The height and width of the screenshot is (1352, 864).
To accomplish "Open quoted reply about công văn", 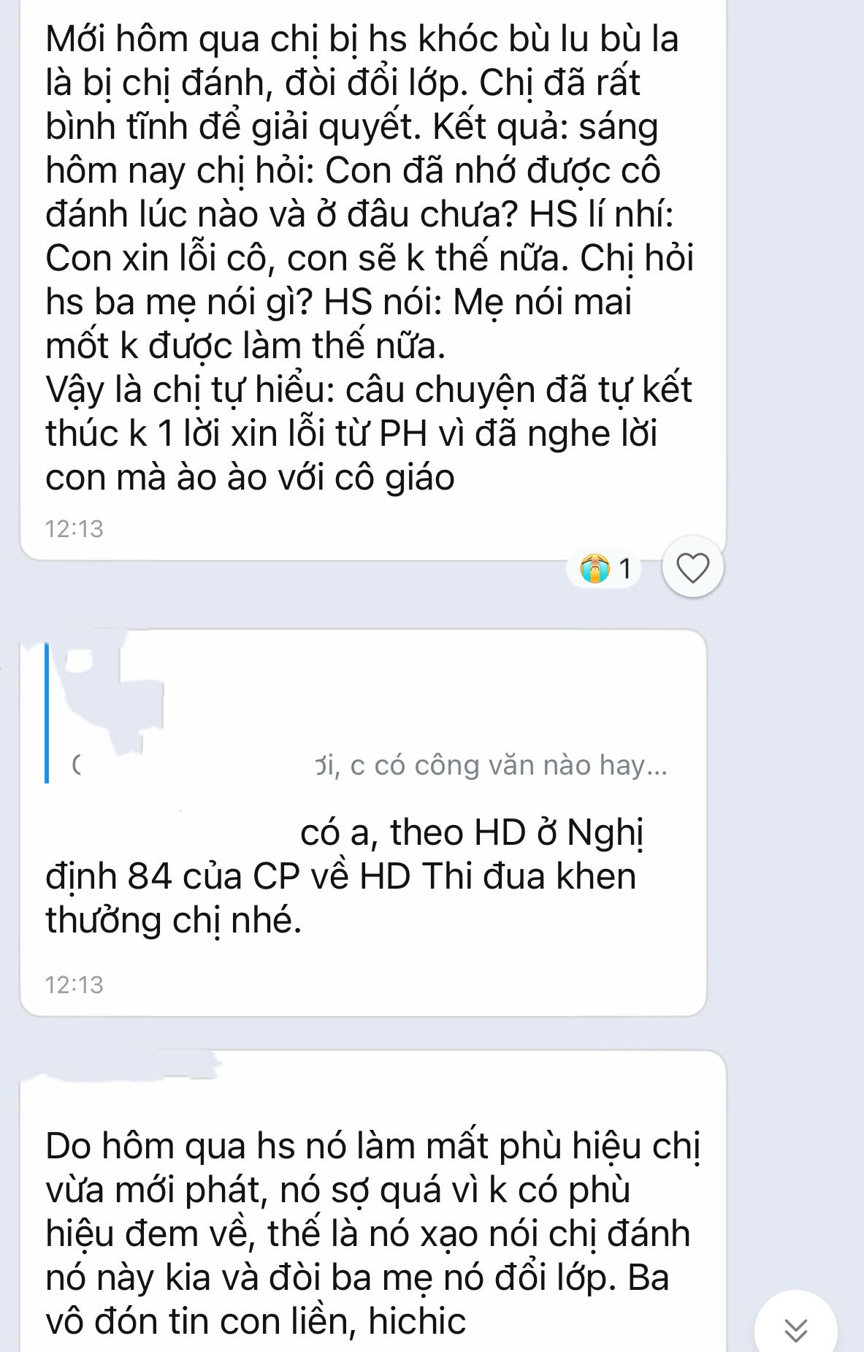I will coord(358,713).
